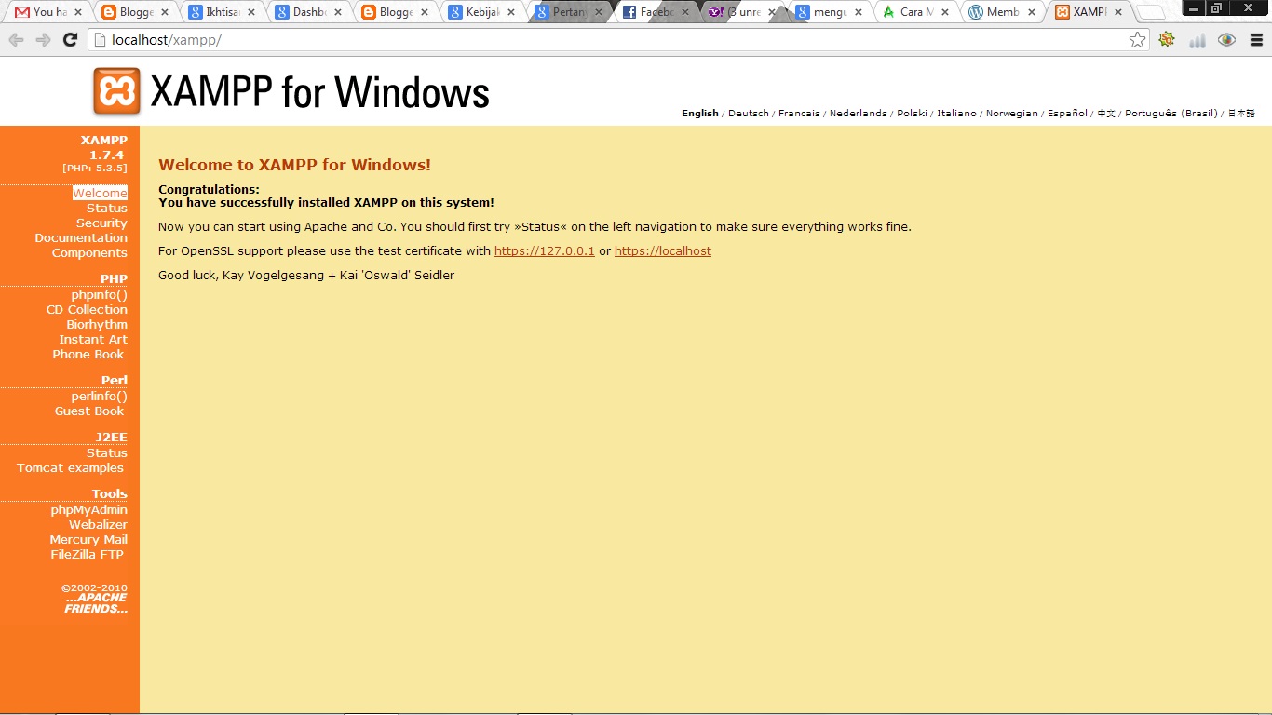Open the FileZilla FTP tool link
This screenshot has height=715, width=1272.
point(88,554)
